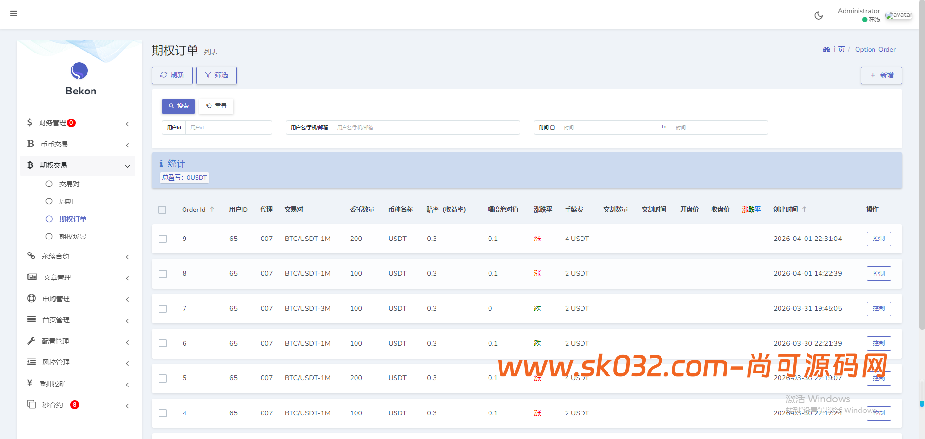
Task: Click the 搜索 search button
Action: (178, 106)
